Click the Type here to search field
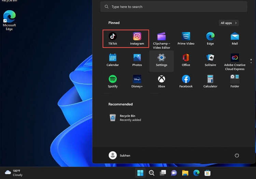Viewport: 256px width, 179px height. [174, 7]
